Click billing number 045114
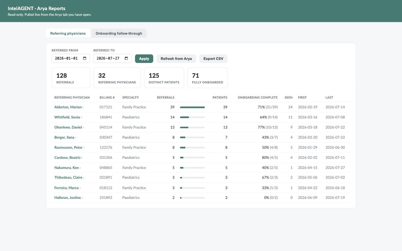This screenshot has height=251, width=402. pyautogui.click(x=106, y=127)
